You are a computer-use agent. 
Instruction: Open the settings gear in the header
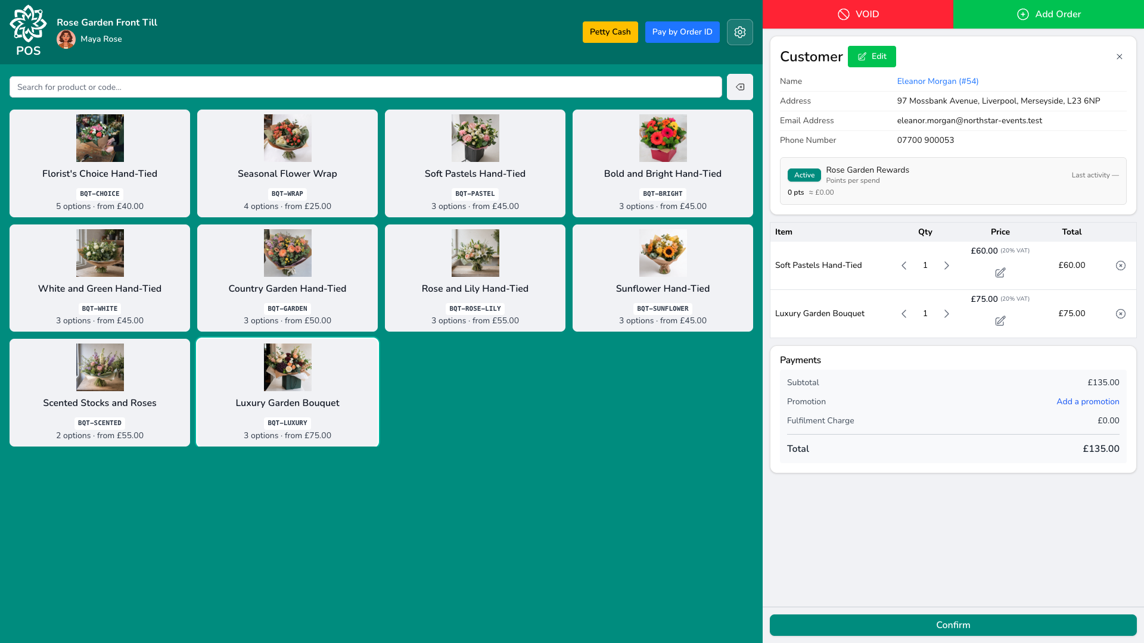pyautogui.click(x=739, y=32)
